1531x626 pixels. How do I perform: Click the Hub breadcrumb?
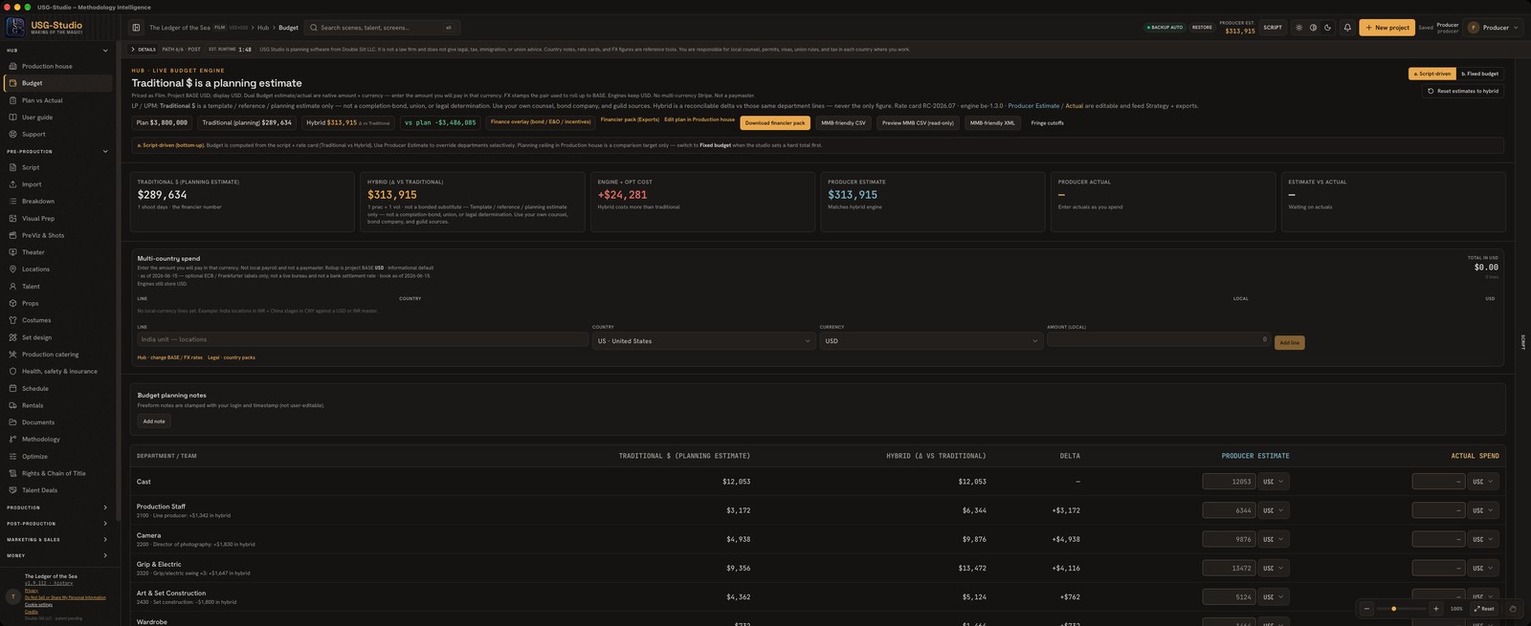[x=263, y=28]
